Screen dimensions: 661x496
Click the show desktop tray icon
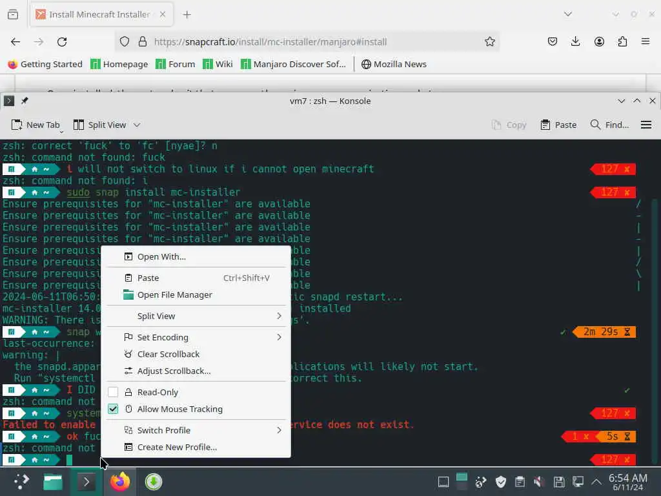[x=443, y=482]
